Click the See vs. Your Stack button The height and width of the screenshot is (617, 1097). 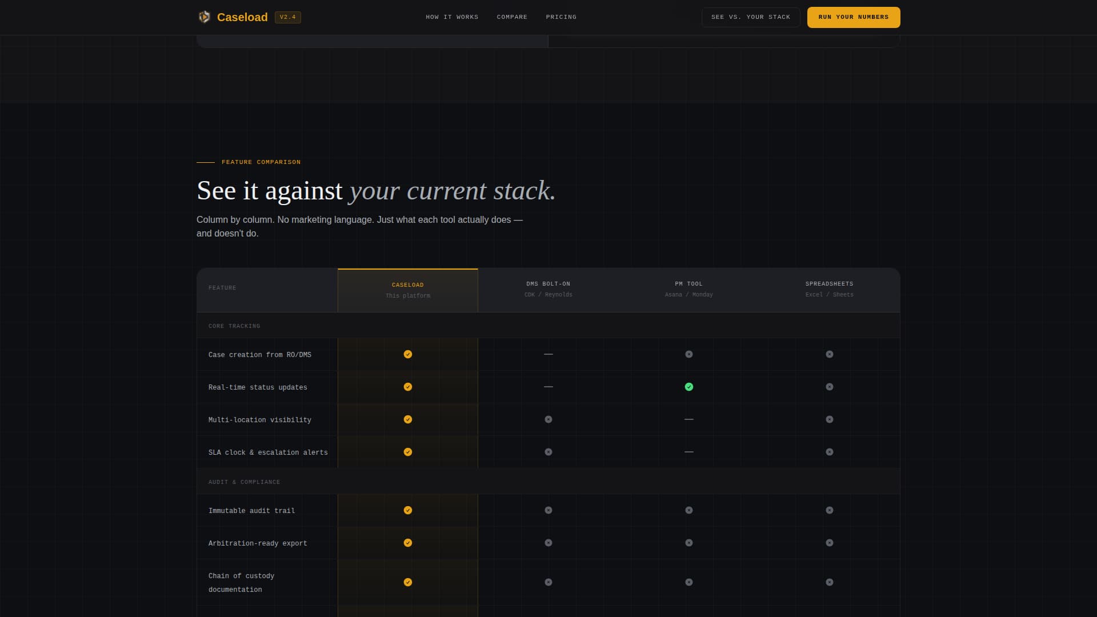(751, 17)
